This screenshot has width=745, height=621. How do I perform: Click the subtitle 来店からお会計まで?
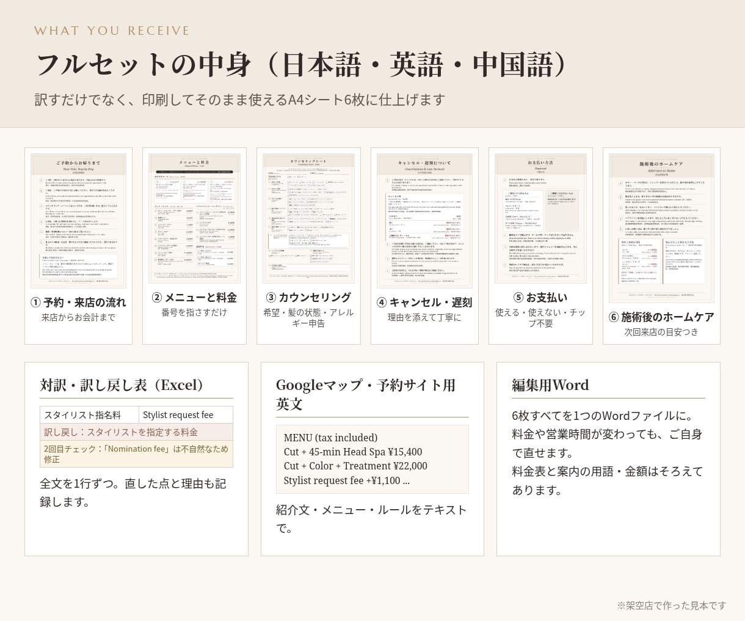click(78, 318)
